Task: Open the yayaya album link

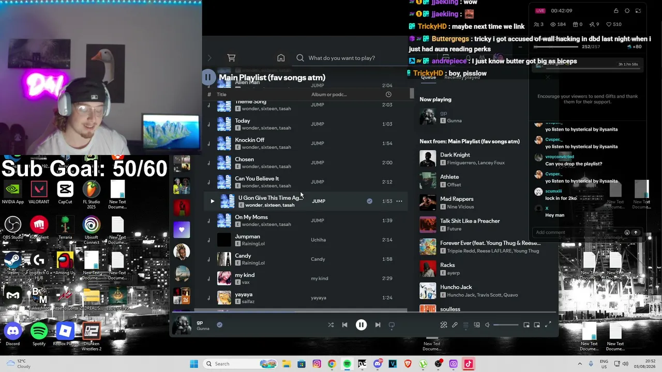Action: [x=319, y=298]
